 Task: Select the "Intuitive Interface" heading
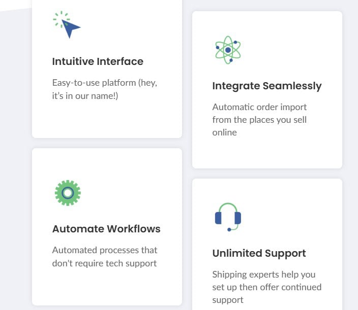[98, 61]
